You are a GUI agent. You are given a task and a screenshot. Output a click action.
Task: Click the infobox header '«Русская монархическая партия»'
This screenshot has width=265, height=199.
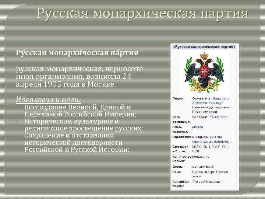click(204, 47)
